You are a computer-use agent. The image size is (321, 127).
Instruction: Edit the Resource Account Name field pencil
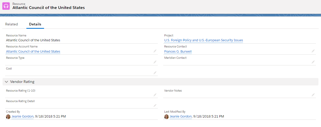[x=155, y=51]
